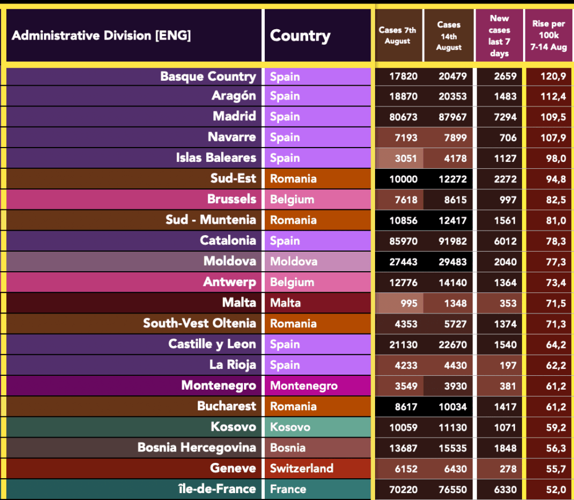
Task: Click the Cases 7th August header
Action: pos(398,35)
